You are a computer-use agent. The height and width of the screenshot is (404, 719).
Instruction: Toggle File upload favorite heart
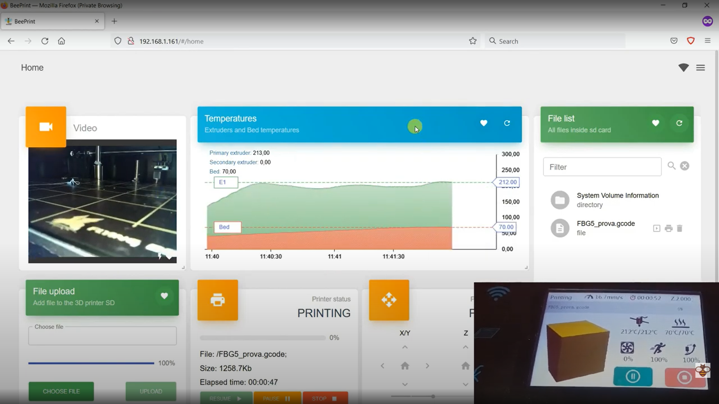coord(164,296)
